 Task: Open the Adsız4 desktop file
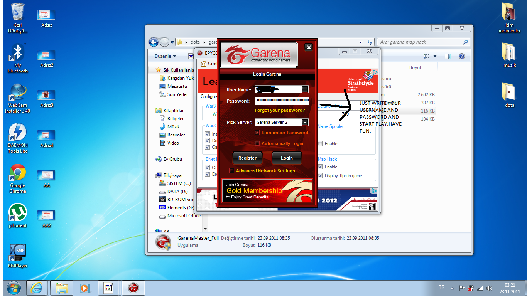(46, 138)
